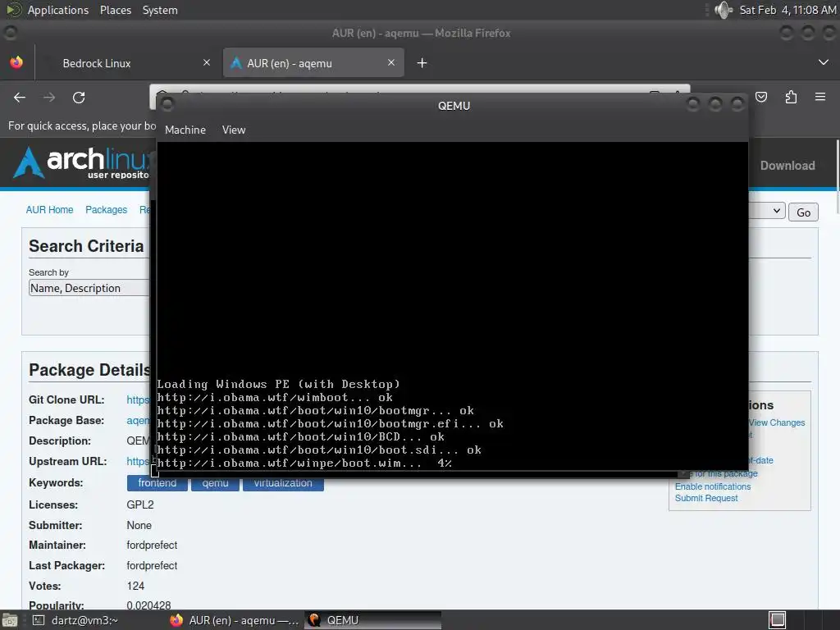Click the Firefox forward arrow
The image size is (840, 630).
pos(49,98)
